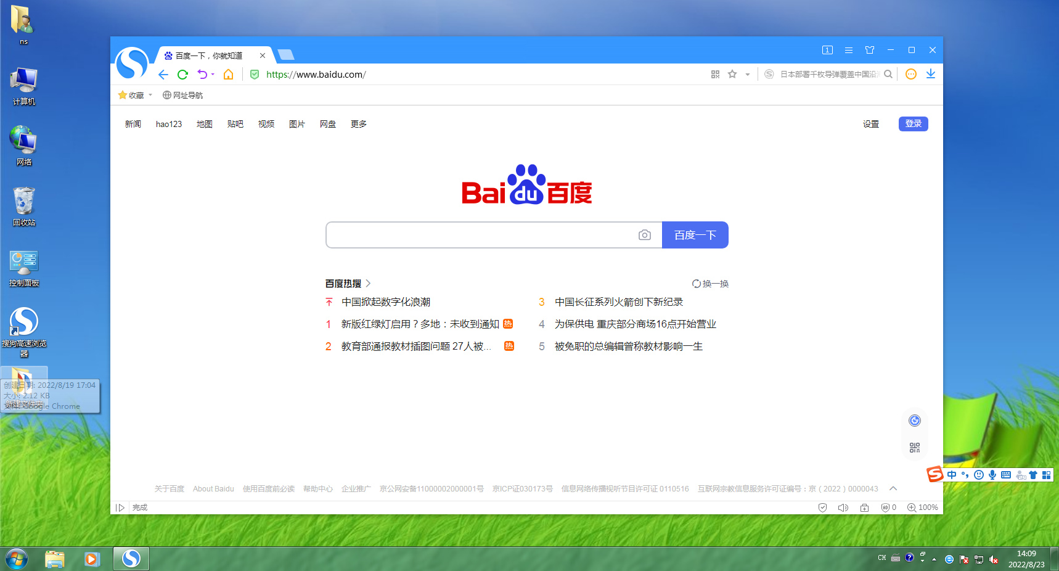
Task: Click the footer collapse chevron
Action: (893, 488)
